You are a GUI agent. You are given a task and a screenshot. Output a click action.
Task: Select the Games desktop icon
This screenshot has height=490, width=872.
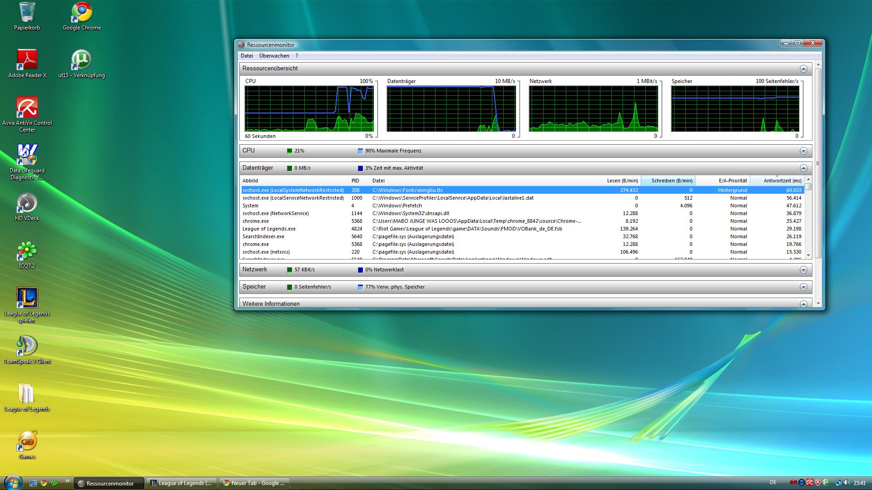tap(27, 445)
